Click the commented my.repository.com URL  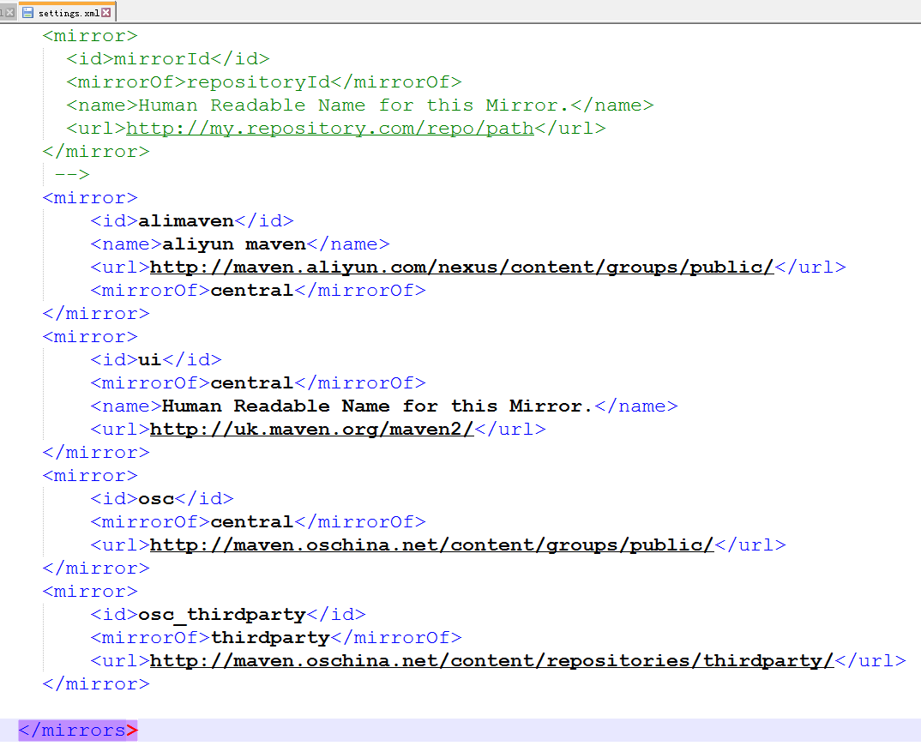[329, 129]
